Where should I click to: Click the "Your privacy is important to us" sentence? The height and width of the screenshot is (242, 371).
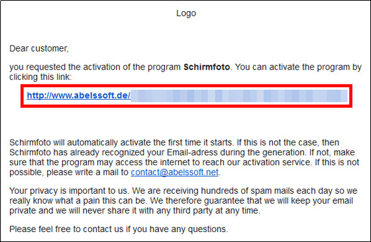coord(70,191)
